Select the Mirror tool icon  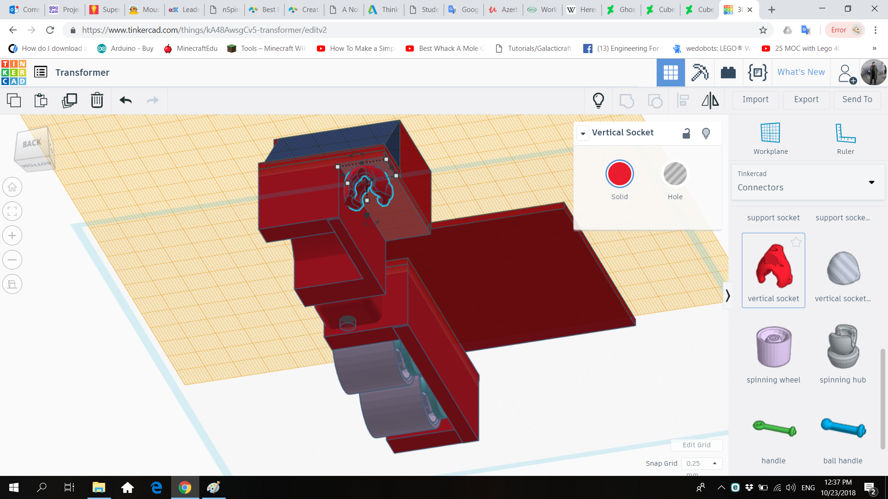(x=710, y=100)
